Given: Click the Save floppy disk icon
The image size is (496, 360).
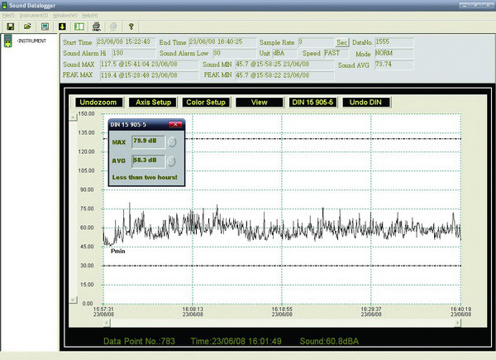Looking at the screenshot, I should [x=9, y=26].
